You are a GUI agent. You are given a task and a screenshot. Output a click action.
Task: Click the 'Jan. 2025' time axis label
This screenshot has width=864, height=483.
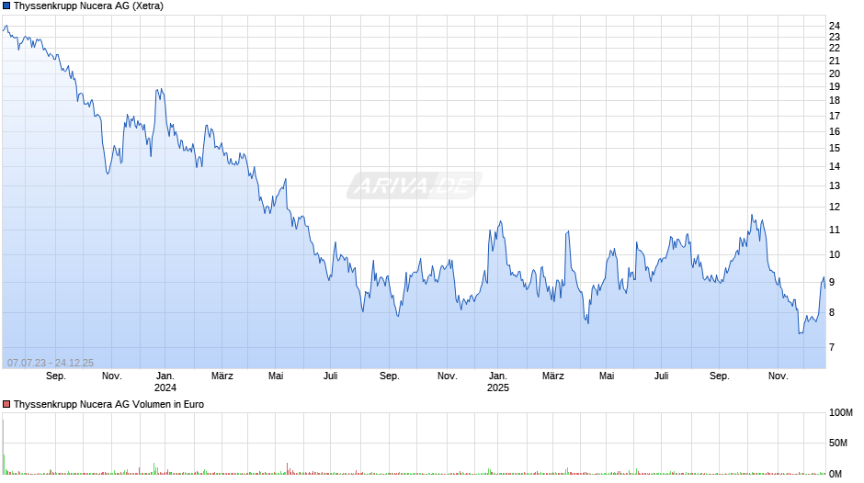coord(498,382)
